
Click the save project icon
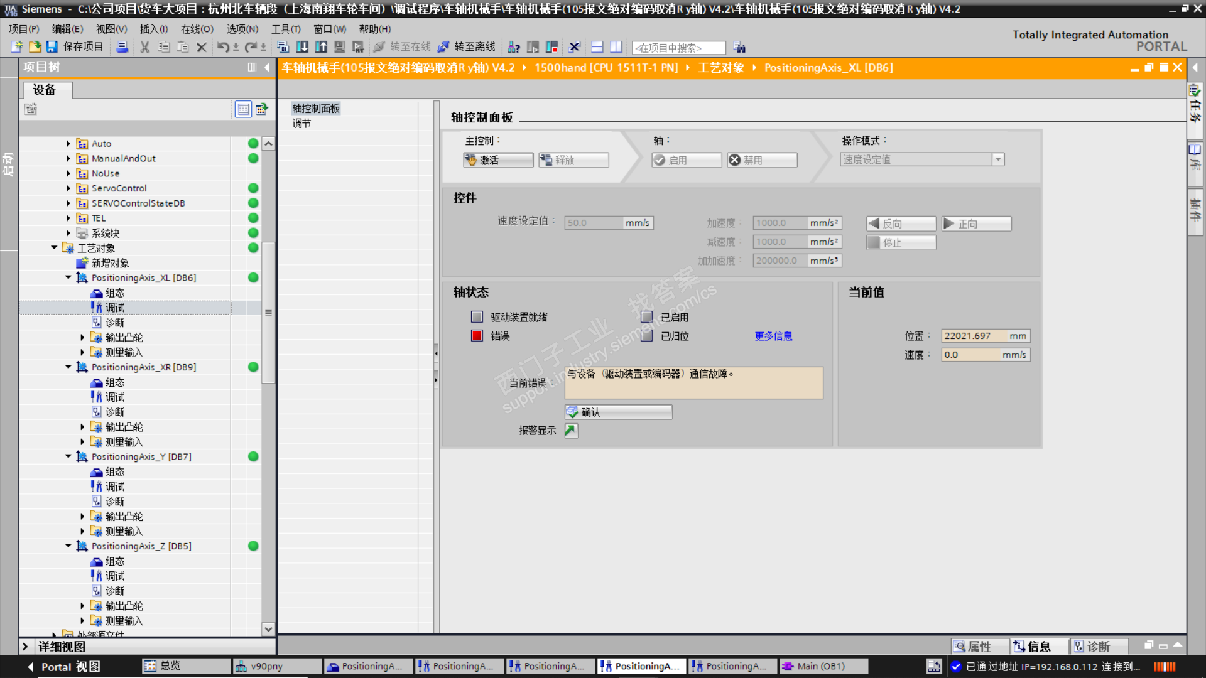pyautogui.click(x=52, y=47)
